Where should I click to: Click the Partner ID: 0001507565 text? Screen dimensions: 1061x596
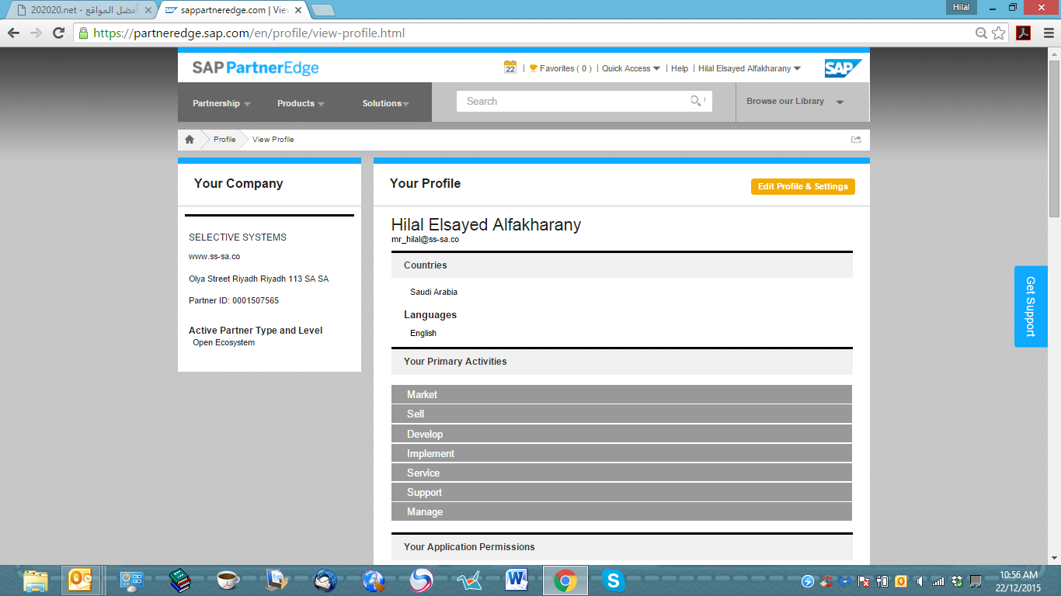tap(234, 300)
